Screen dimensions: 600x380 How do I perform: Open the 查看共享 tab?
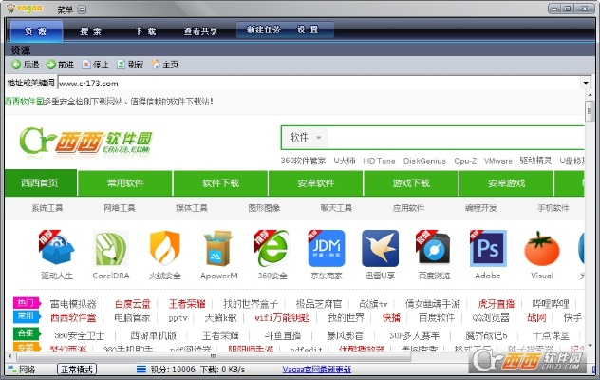coord(200,30)
